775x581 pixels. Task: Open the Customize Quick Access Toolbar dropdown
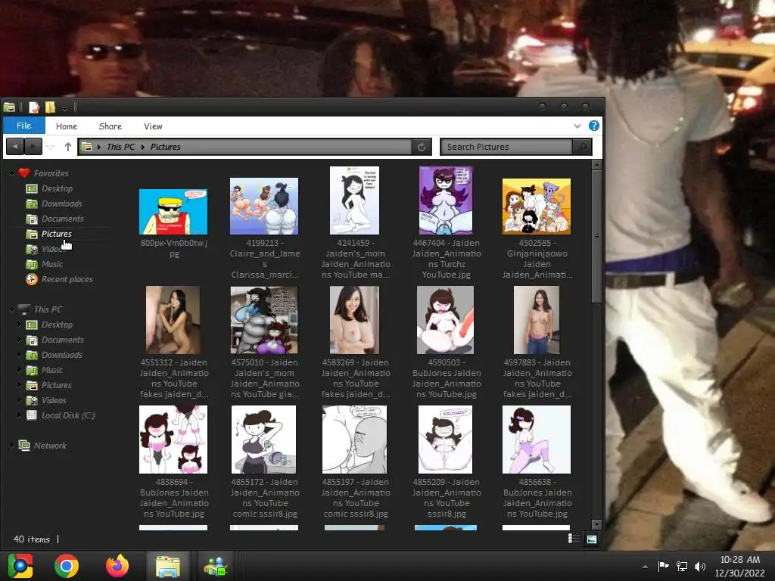pyautogui.click(x=65, y=107)
